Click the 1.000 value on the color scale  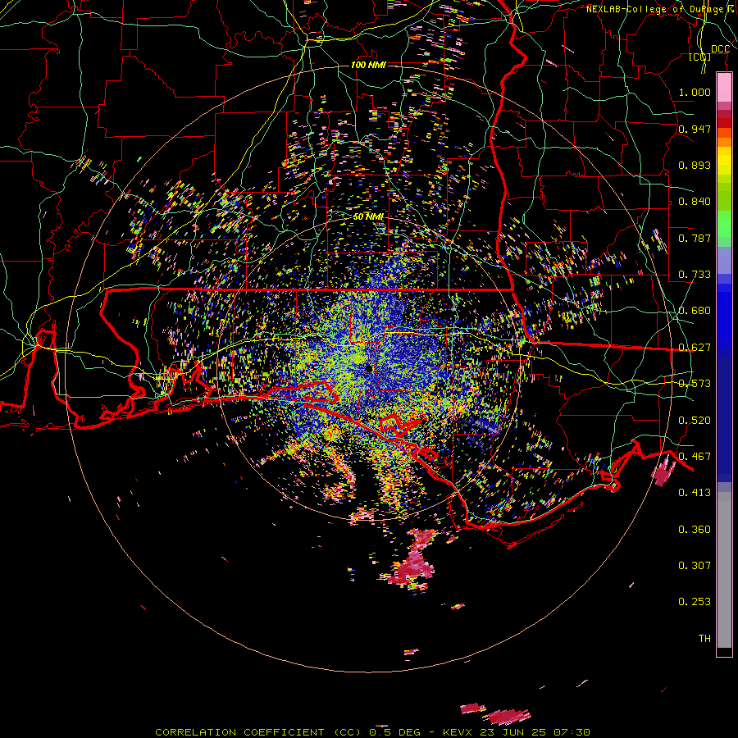[695, 92]
